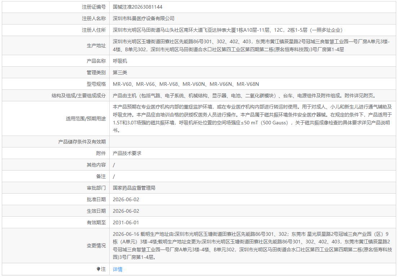The image size is (398, 278).
Task: Click the 备注 label
Action: click(x=101, y=176)
